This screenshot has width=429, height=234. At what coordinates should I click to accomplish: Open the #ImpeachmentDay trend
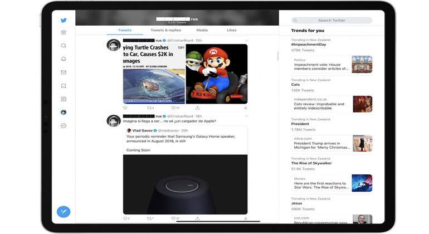pyautogui.click(x=308, y=45)
